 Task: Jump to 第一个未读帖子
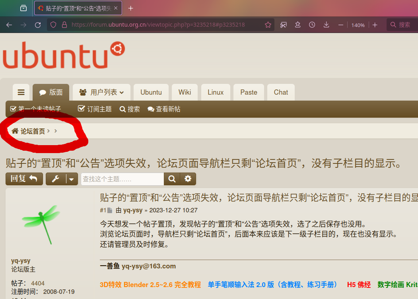[35, 109]
